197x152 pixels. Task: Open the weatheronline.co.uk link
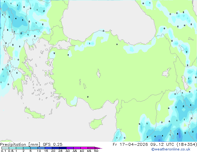pyautogui.click(x=171, y=149)
